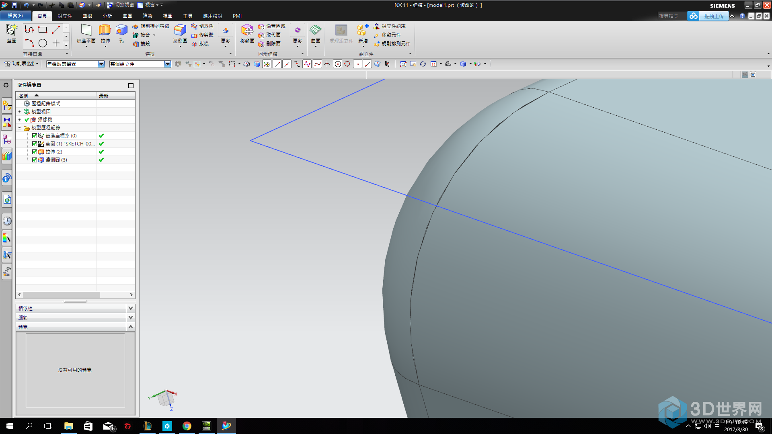The width and height of the screenshot is (772, 434).
Task: Select the line sketch tool
Action: click(56, 30)
